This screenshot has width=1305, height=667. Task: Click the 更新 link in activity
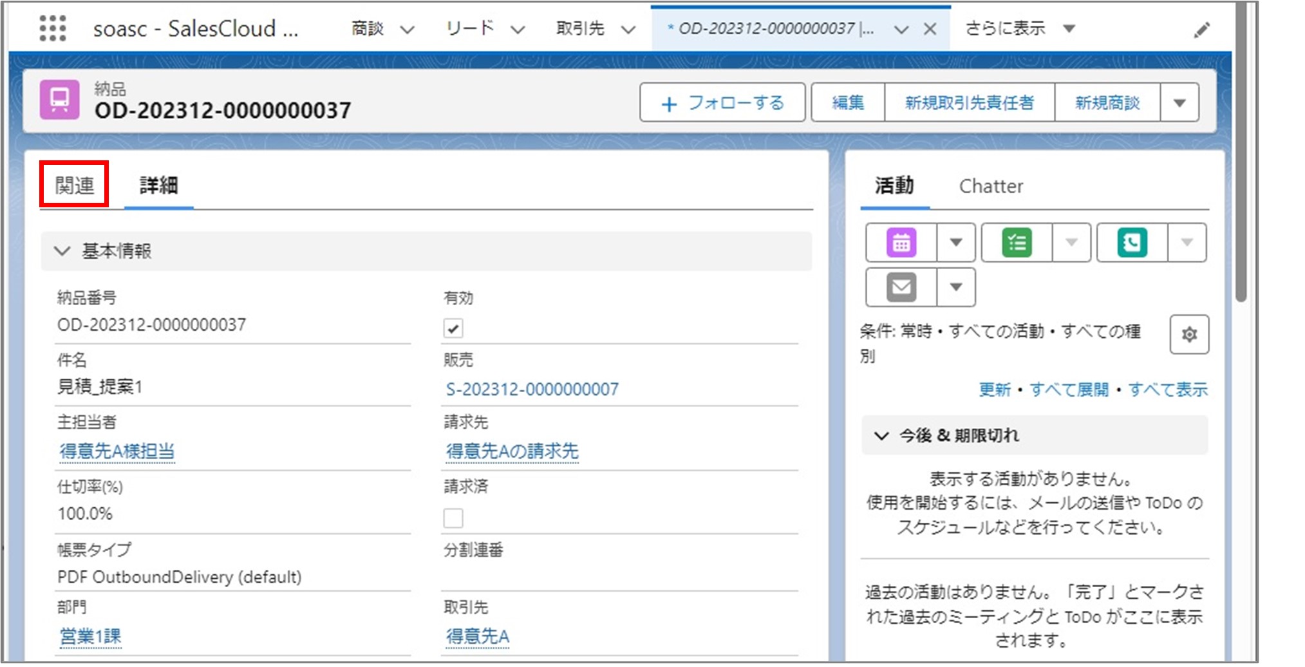point(995,390)
